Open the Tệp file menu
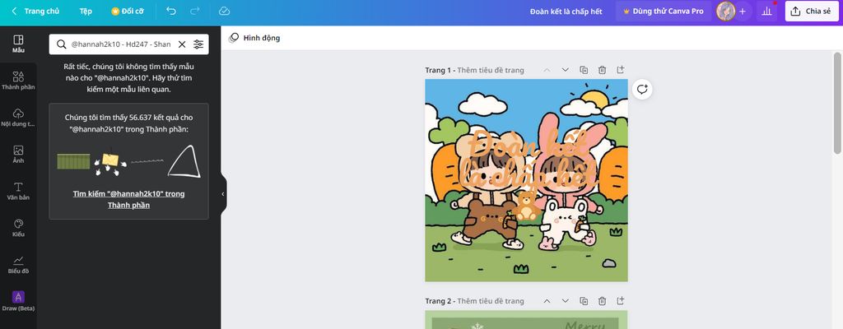Viewport: 843px width, 329px height. pos(86,11)
